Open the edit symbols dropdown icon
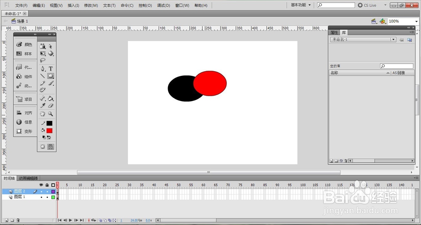421x225 pixels. coord(383,21)
